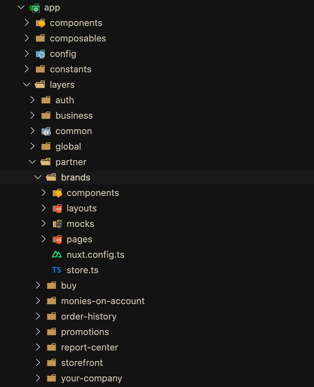Click the common folder icon
This screenshot has width=314, height=387.
coord(46,131)
